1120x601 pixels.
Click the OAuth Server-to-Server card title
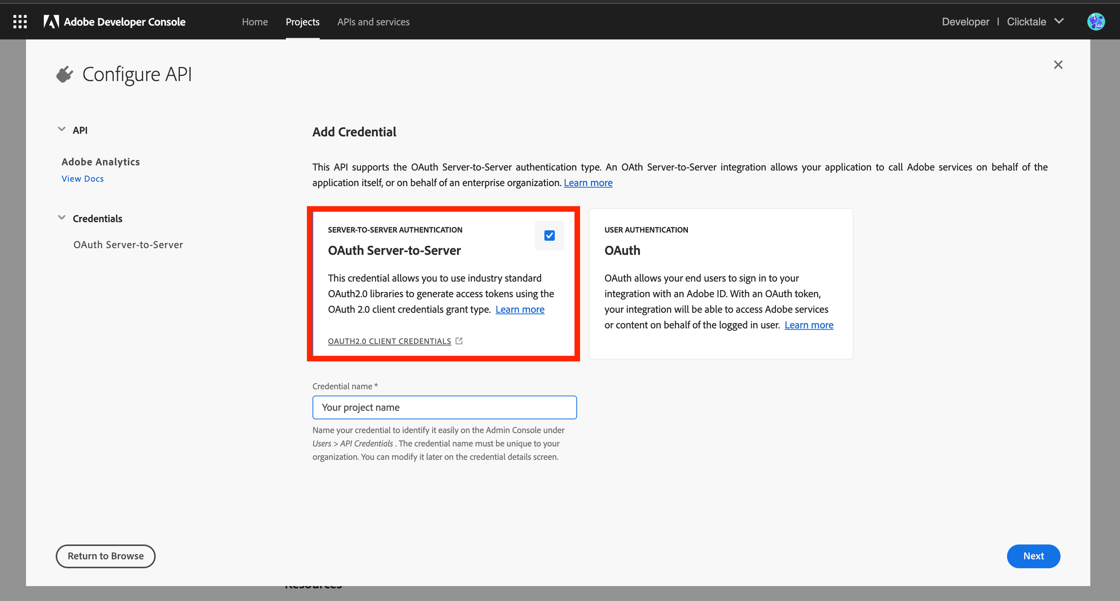(x=394, y=250)
